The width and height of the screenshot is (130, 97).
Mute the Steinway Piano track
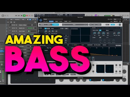pos(13,25)
